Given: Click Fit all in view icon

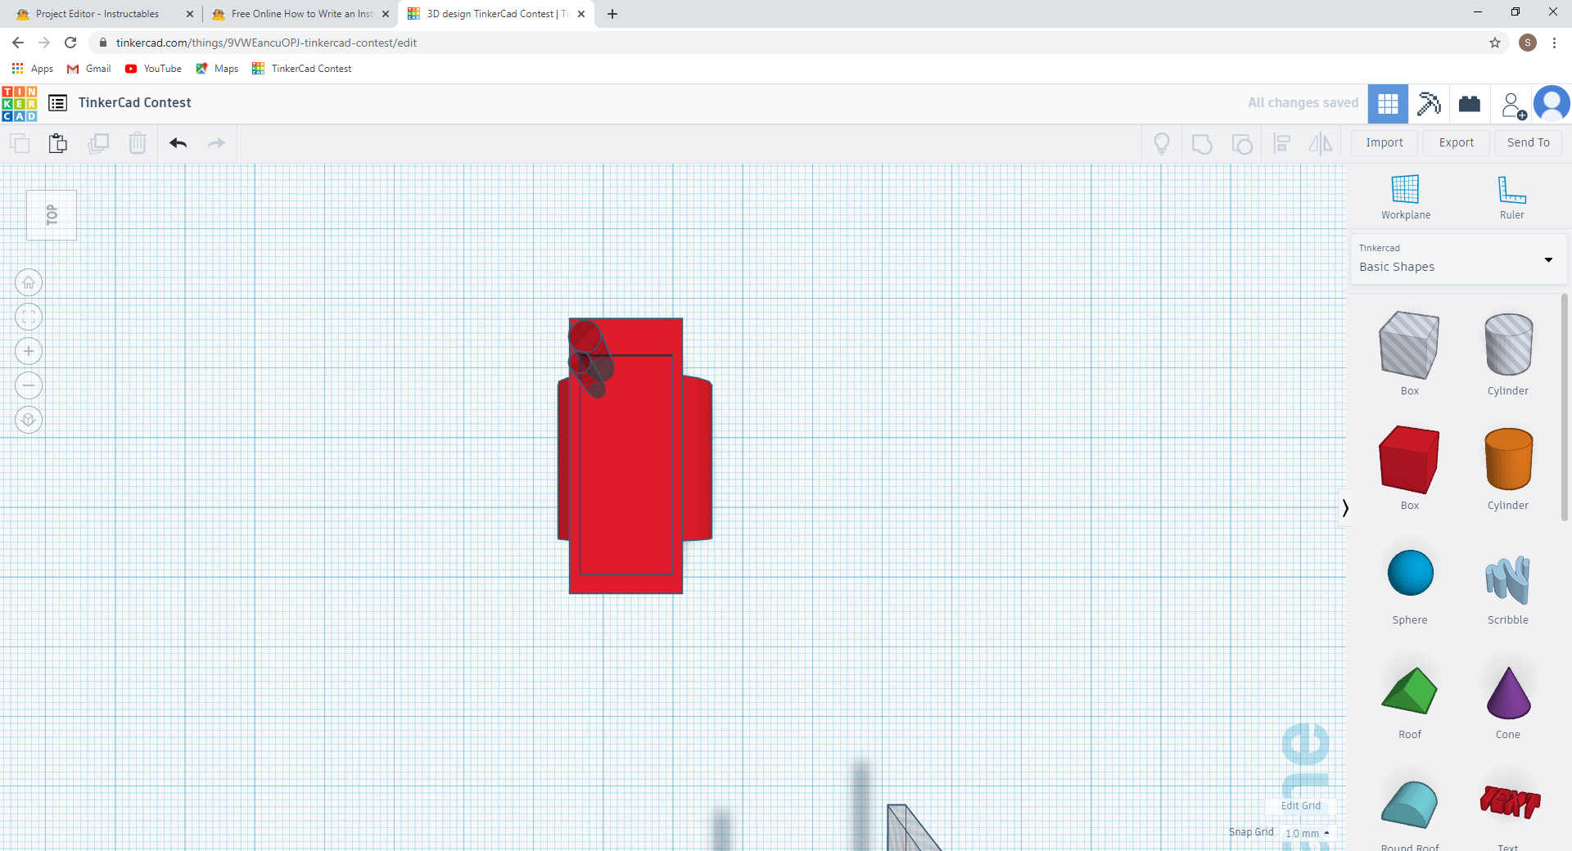Looking at the screenshot, I should (29, 317).
